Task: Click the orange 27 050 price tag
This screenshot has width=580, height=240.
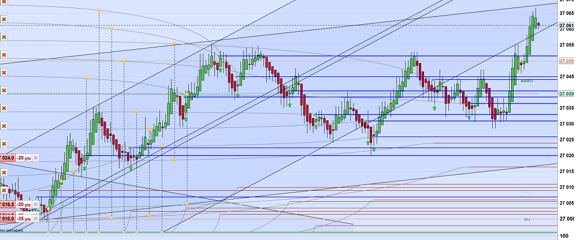Action: [x=567, y=61]
